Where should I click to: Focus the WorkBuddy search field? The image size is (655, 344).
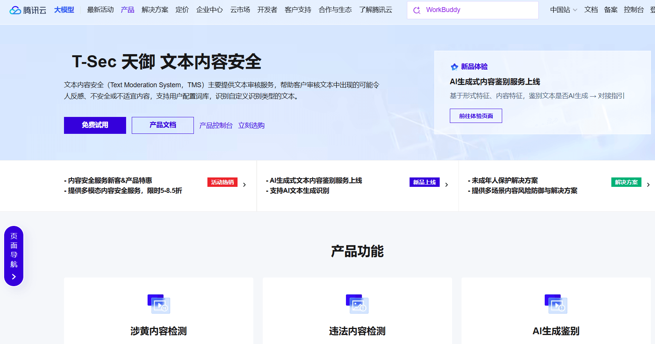pos(473,10)
